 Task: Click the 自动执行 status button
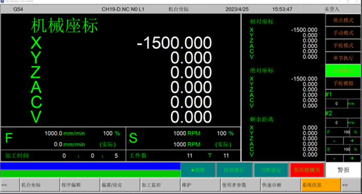[234, 170]
